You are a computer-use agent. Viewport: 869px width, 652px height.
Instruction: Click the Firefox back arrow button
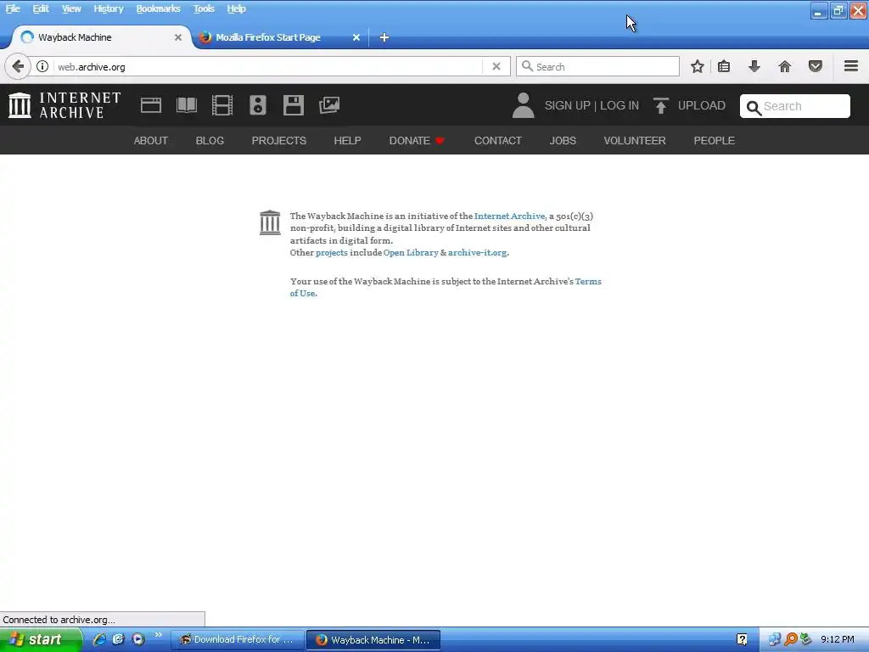tap(18, 66)
